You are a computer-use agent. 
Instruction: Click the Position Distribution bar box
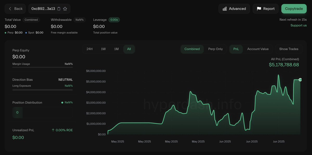43,113
